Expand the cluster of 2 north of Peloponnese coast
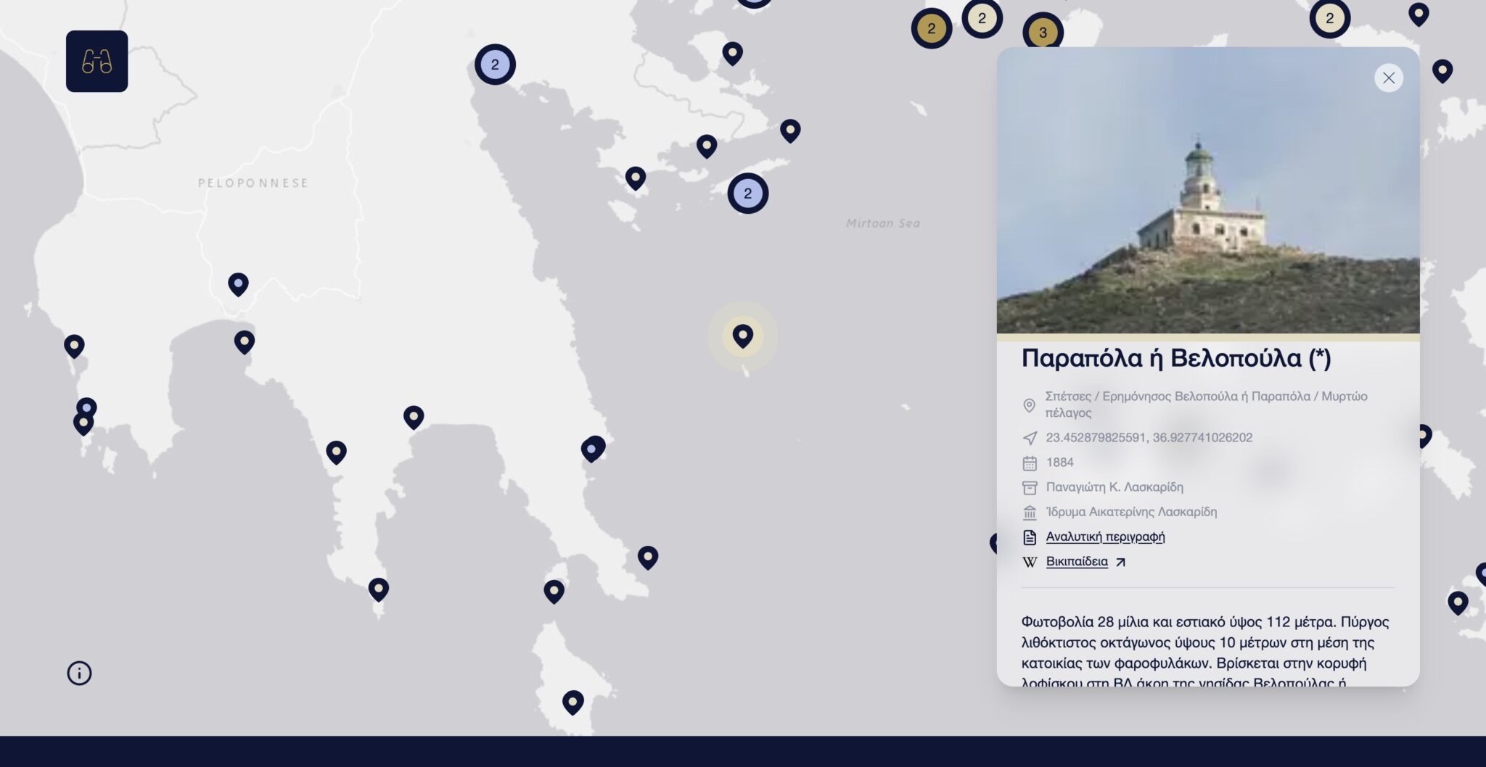 coord(495,65)
